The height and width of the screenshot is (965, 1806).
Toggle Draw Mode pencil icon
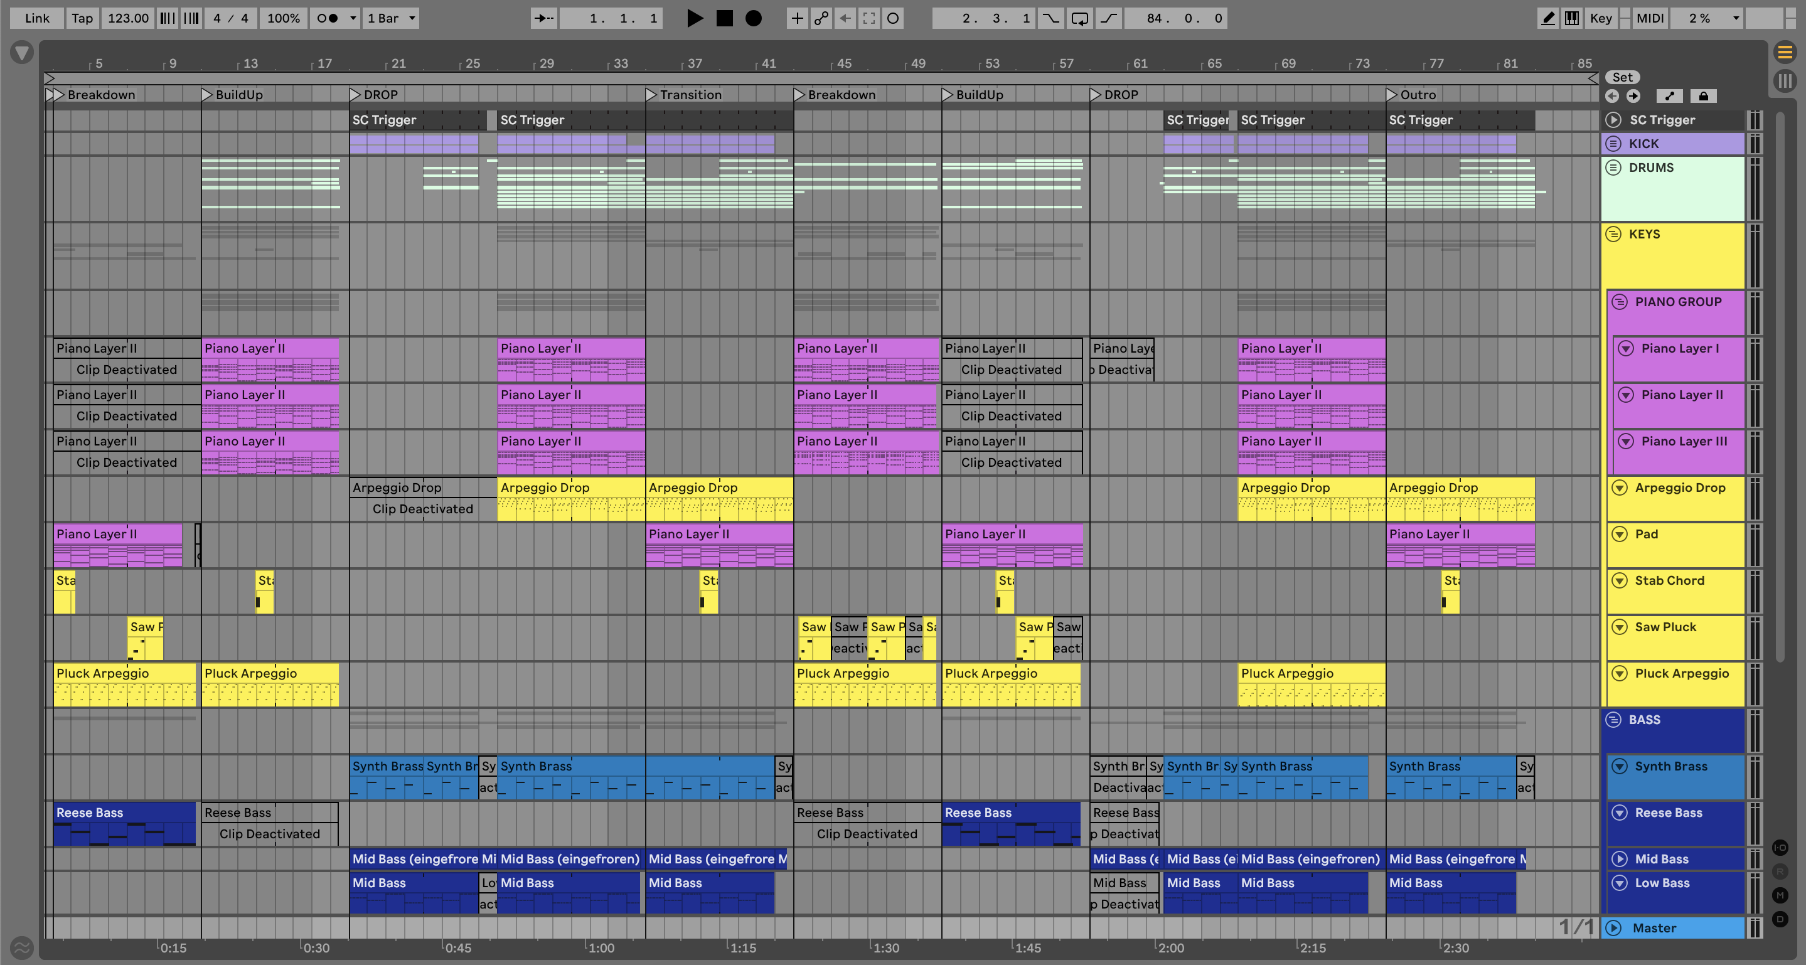tap(1547, 18)
